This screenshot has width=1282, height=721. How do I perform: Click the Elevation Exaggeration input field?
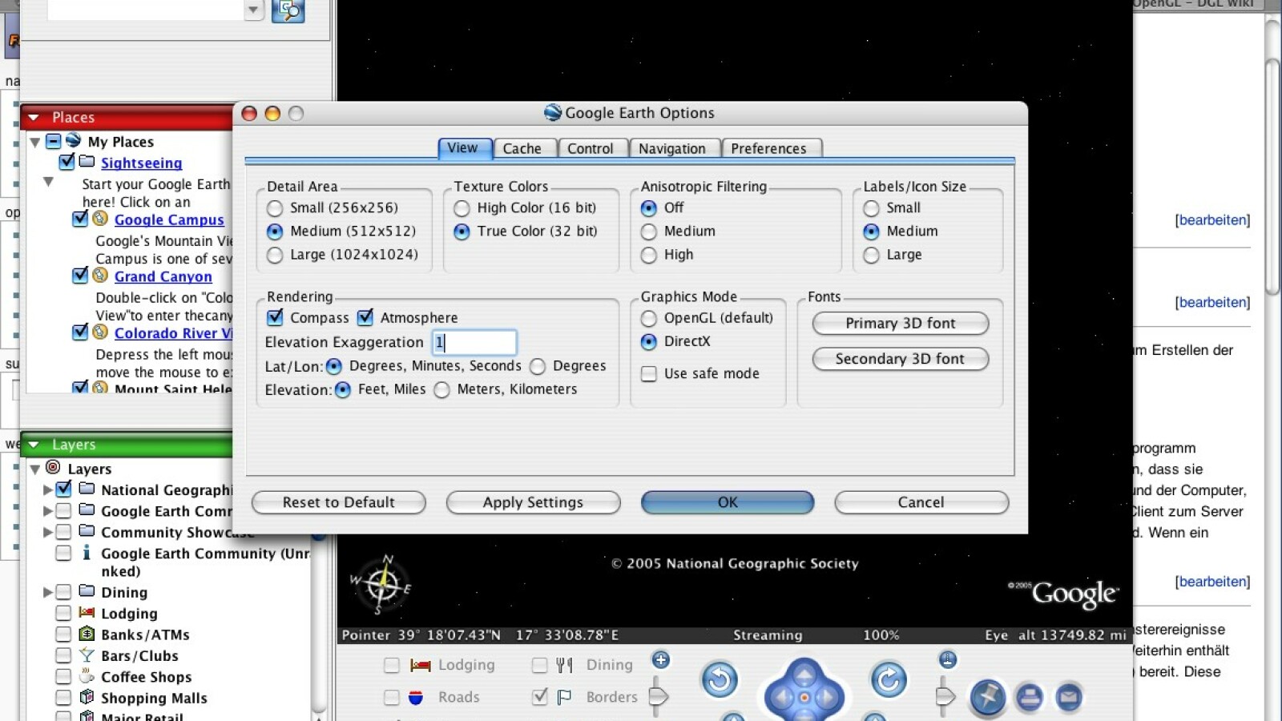point(474,342)
